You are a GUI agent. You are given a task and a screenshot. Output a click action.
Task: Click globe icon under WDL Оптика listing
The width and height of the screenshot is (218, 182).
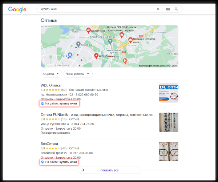[43, 104]
